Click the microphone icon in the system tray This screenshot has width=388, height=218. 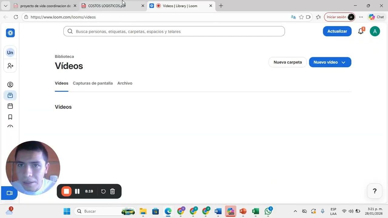[323, 211]
